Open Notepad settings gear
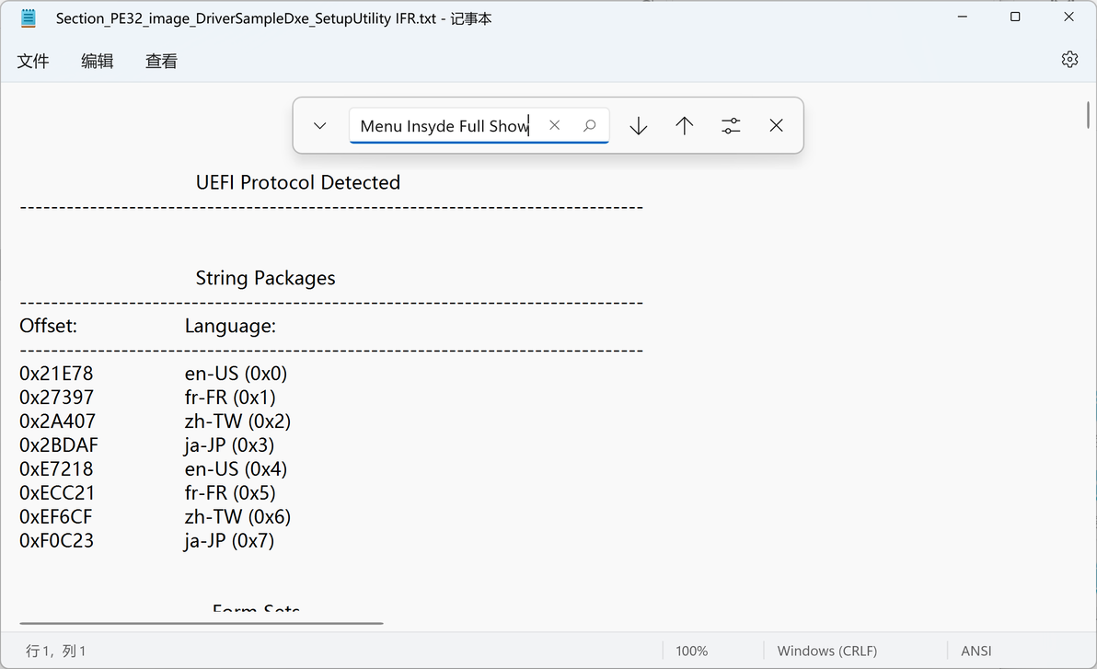Viewport: 1097px width, 669px height. (1069, 60)
